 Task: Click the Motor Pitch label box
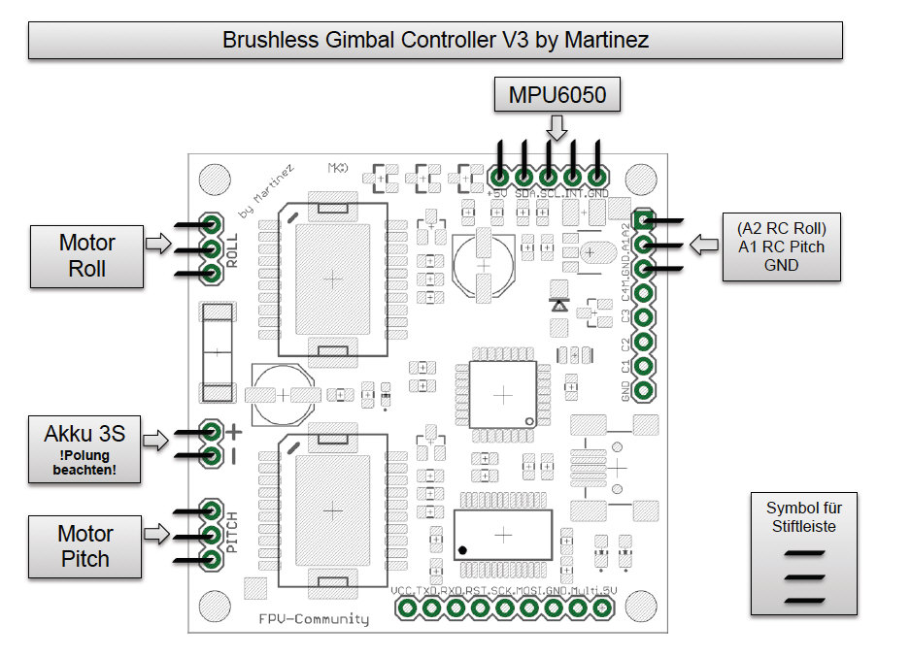[84, 546]
